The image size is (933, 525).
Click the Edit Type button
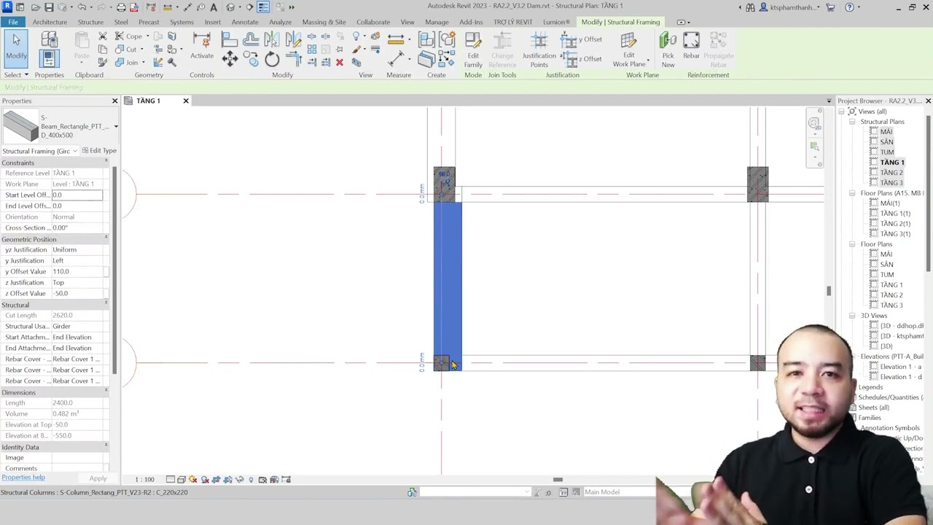click(99, 151)
